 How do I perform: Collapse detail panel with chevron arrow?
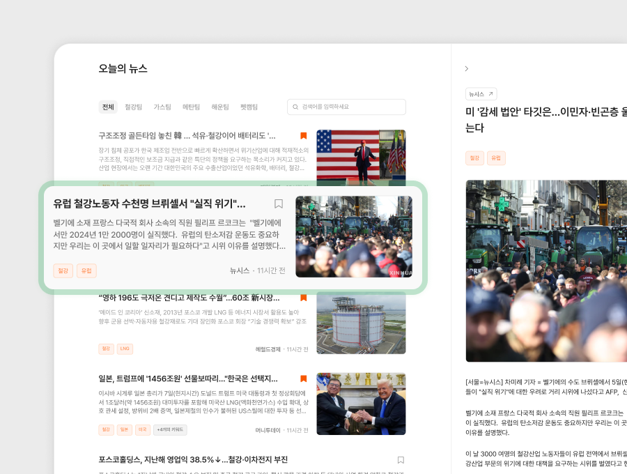(467, 68)
